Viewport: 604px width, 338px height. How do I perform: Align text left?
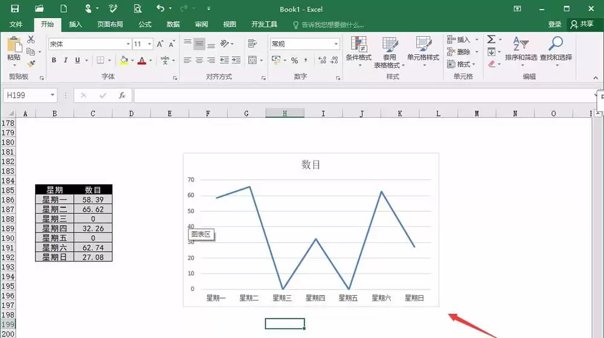tap(188, 60)
